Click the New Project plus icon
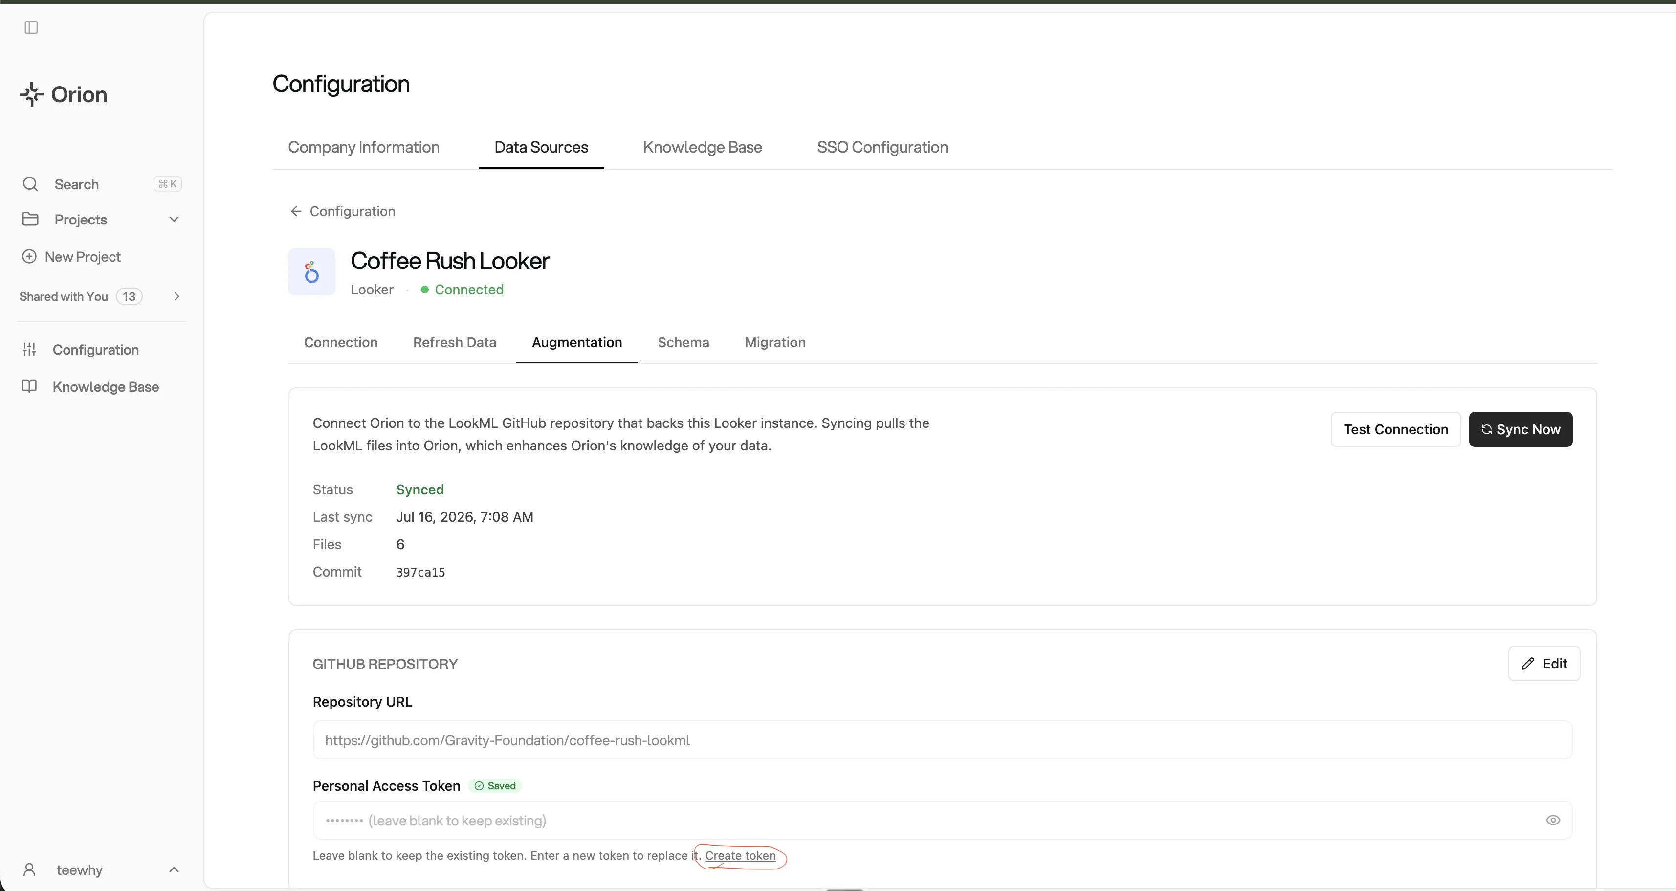This screenshot has height=891, width=1676. click(x=29, y=256)
